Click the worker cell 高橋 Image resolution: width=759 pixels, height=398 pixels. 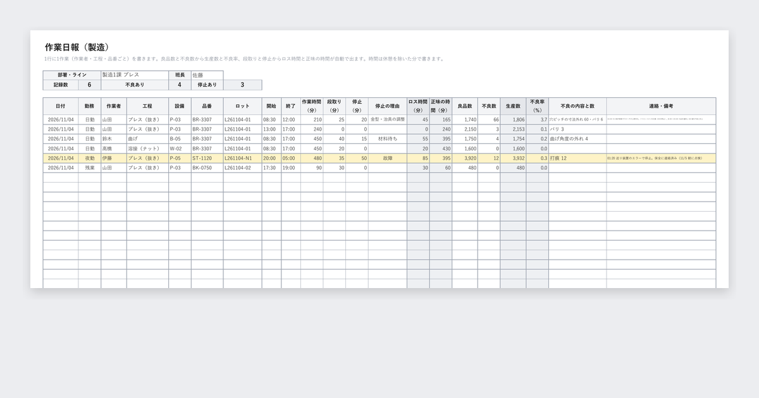pos(114,148)
